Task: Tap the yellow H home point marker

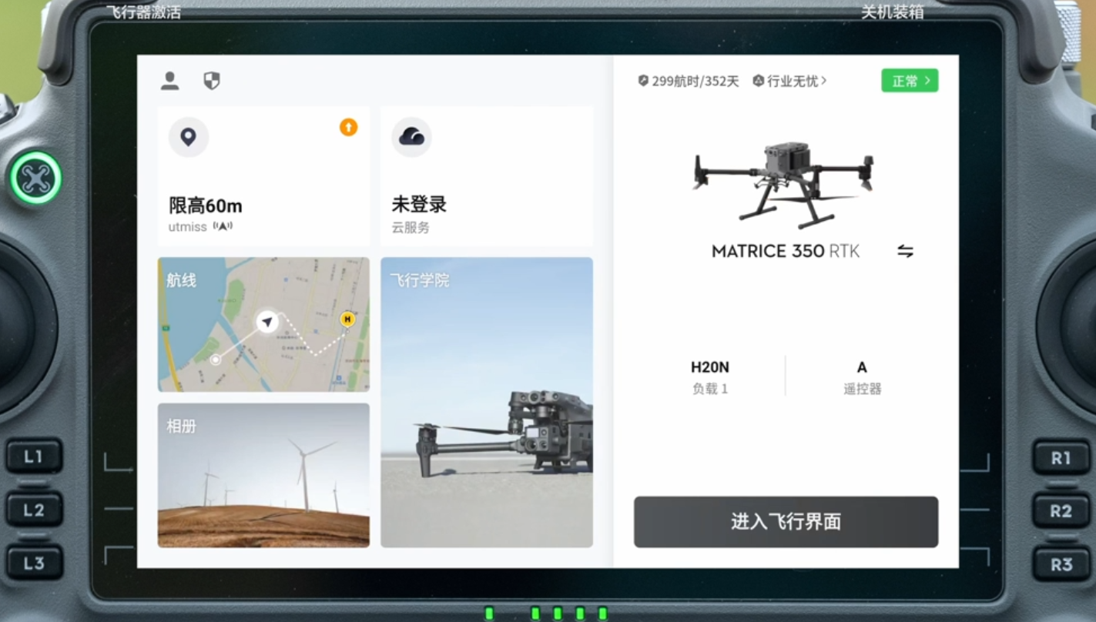Action: point(347,319)
